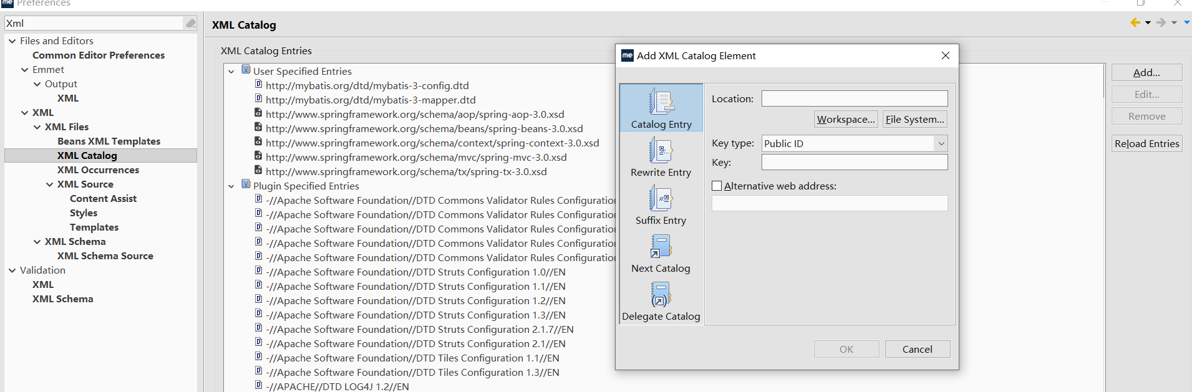Viewport: 1192px width, 392px height.
Task: Select the Rewrite Entry icon
Action: pyautogui.click(x=661, y=150)
